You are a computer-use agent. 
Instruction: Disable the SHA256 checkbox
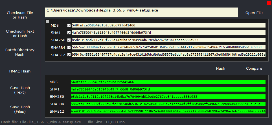[69, 40]
